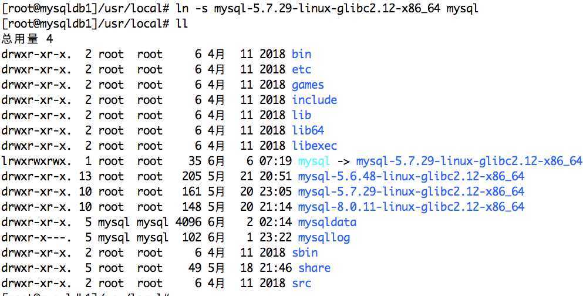Click the symlink target mysql-5.7.29 after the arrow
The width and height of the screenshot is (583, 296).
click(x=469, y=161)
